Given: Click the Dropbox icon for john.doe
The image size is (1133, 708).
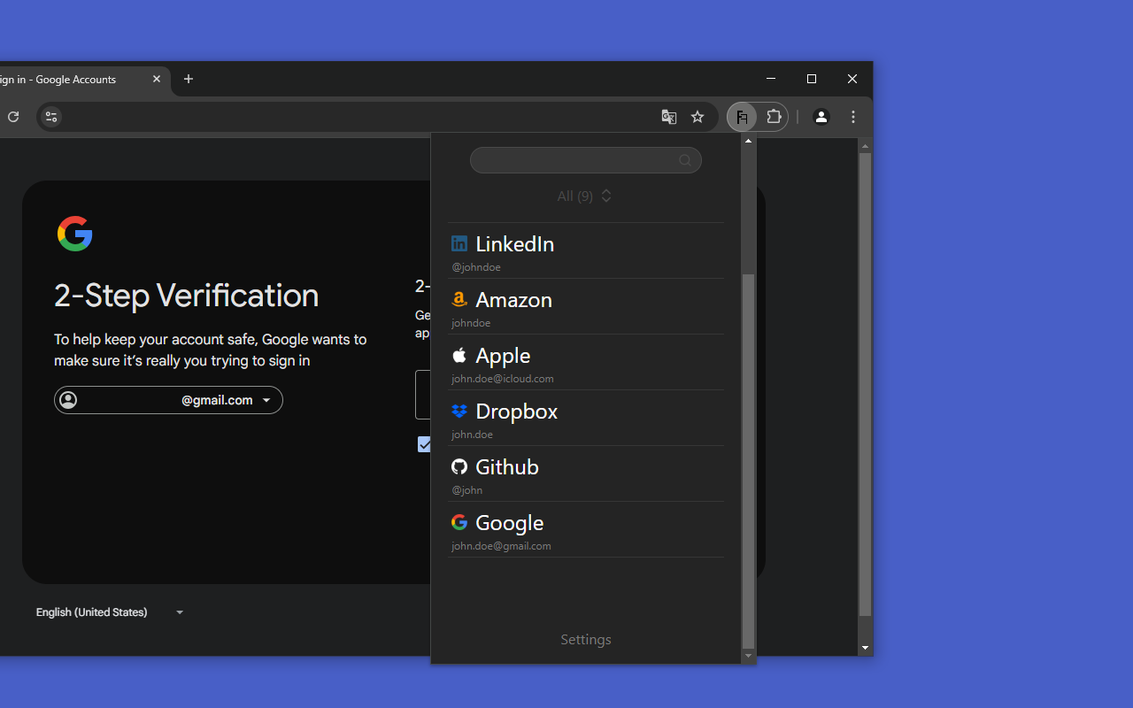Looking at the screenshot, I should [x=459, y=411].
